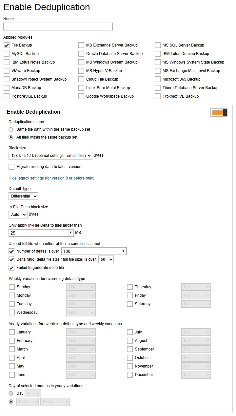Open the In-File Delta block size dropdown
236x416 pixels.
[x=17, y=215]
